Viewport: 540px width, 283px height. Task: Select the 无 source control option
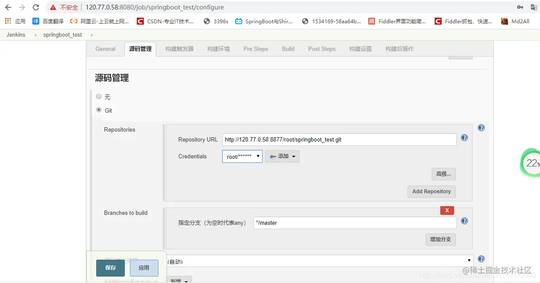(99, 97)
